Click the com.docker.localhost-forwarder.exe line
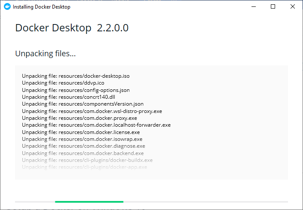Viewport: 303px width, 210px height. click(96, 125)
